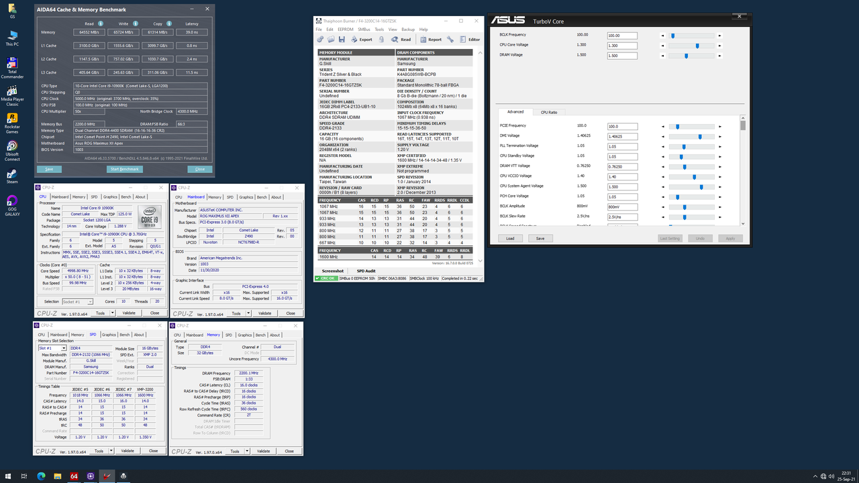Open the Steam desktop shortcut
The height and width of the screenshot is (483, 859).
coord(12,176)
